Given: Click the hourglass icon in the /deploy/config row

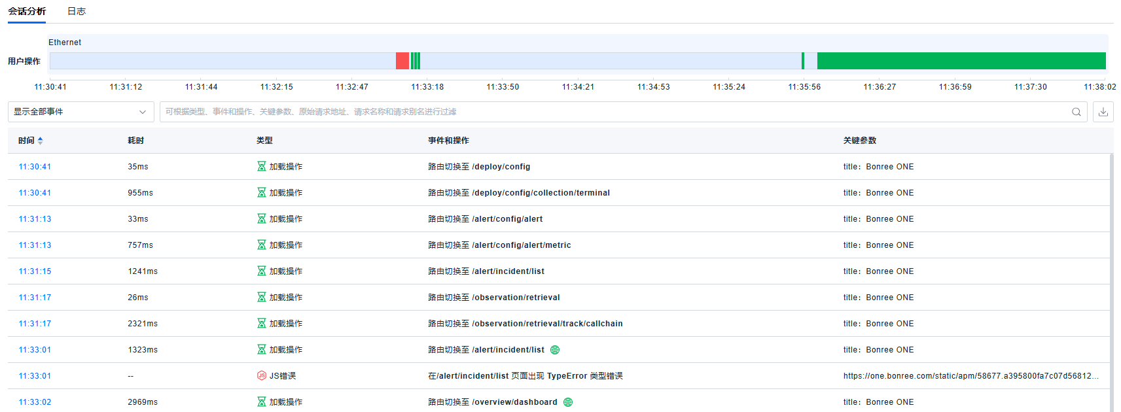Looking at the screenshot, I should [262, 167].
